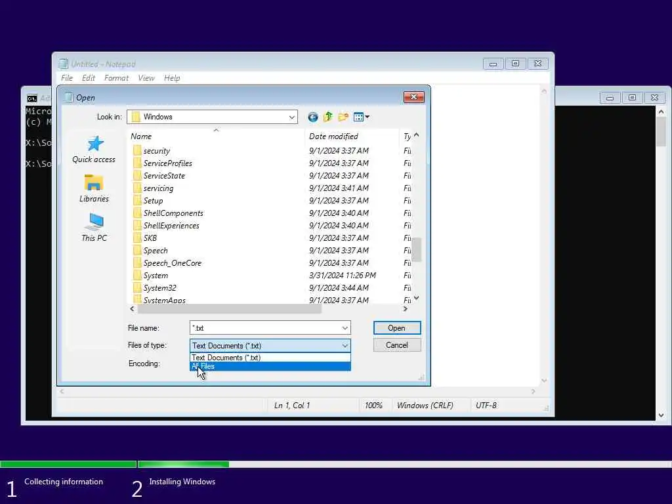This screenshot has width=672, height=504.
Task: Click the file list scroll down arrow
Action: [416, 298]
